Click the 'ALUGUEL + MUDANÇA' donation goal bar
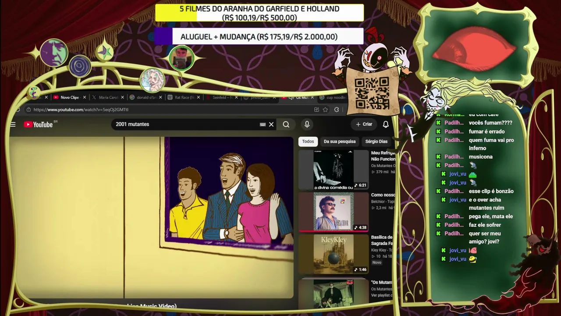Screen dimensions: 561x316 (x=259, y=37)
